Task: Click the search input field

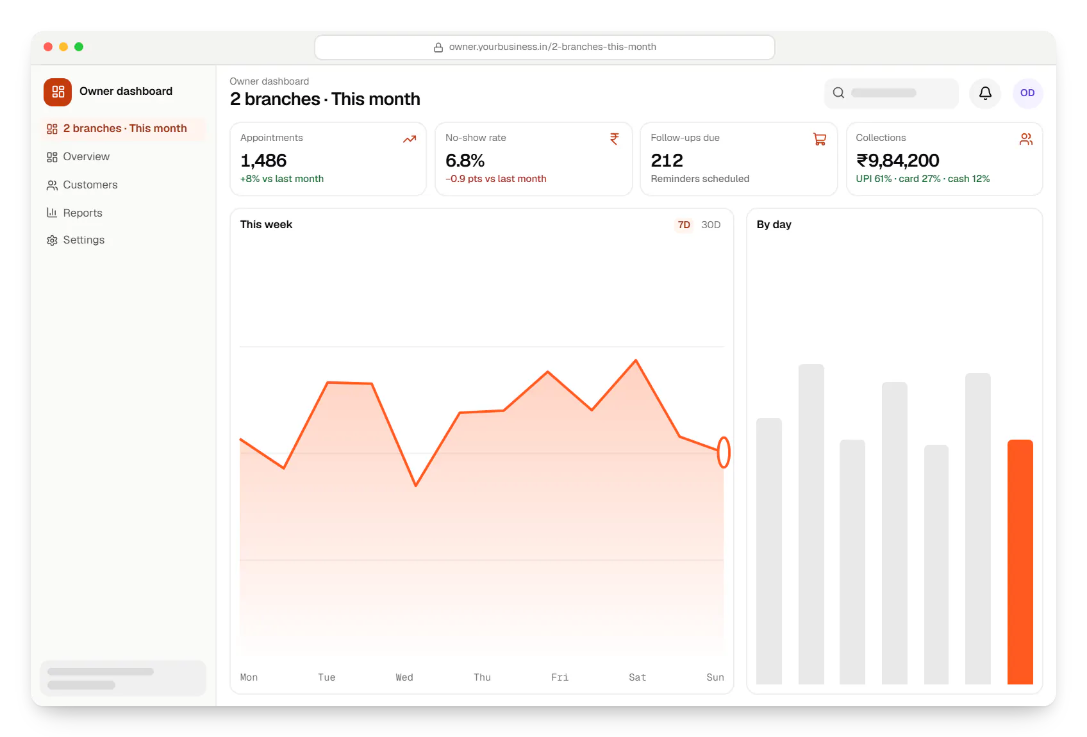Action: (891, 93)
